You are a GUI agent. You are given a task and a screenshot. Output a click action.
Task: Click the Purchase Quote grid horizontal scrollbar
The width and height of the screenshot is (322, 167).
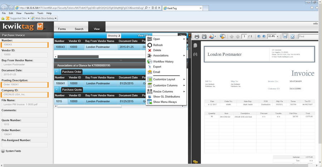(x=89, y=106)
